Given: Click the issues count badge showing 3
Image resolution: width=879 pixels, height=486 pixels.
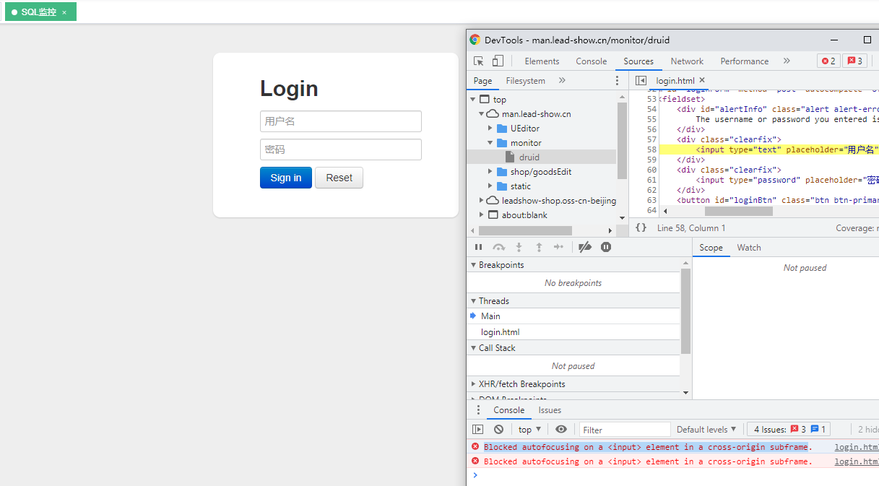Looking at the screenshot, I should pyautogui.click(x=854, y=61).
